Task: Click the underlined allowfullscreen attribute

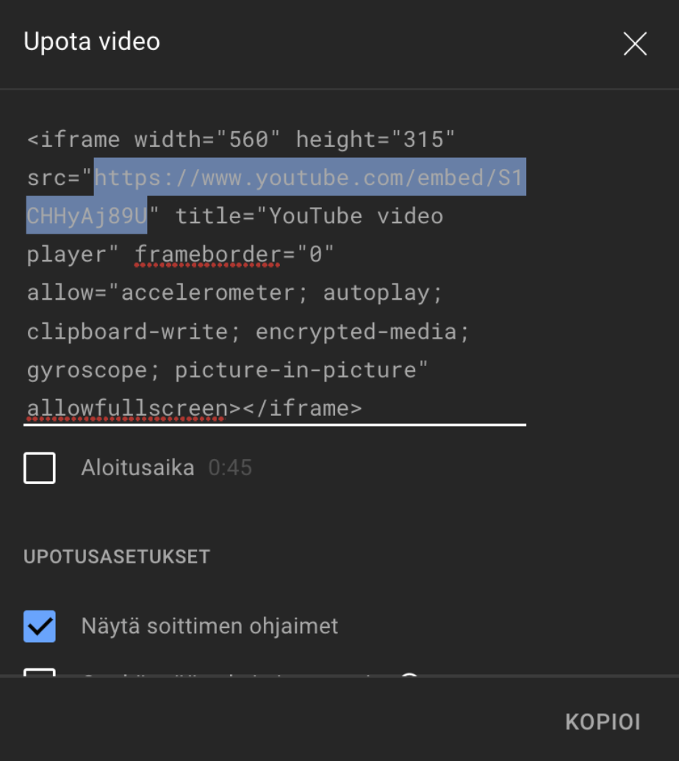Action: pyautogui.click(x=127, y=408)
